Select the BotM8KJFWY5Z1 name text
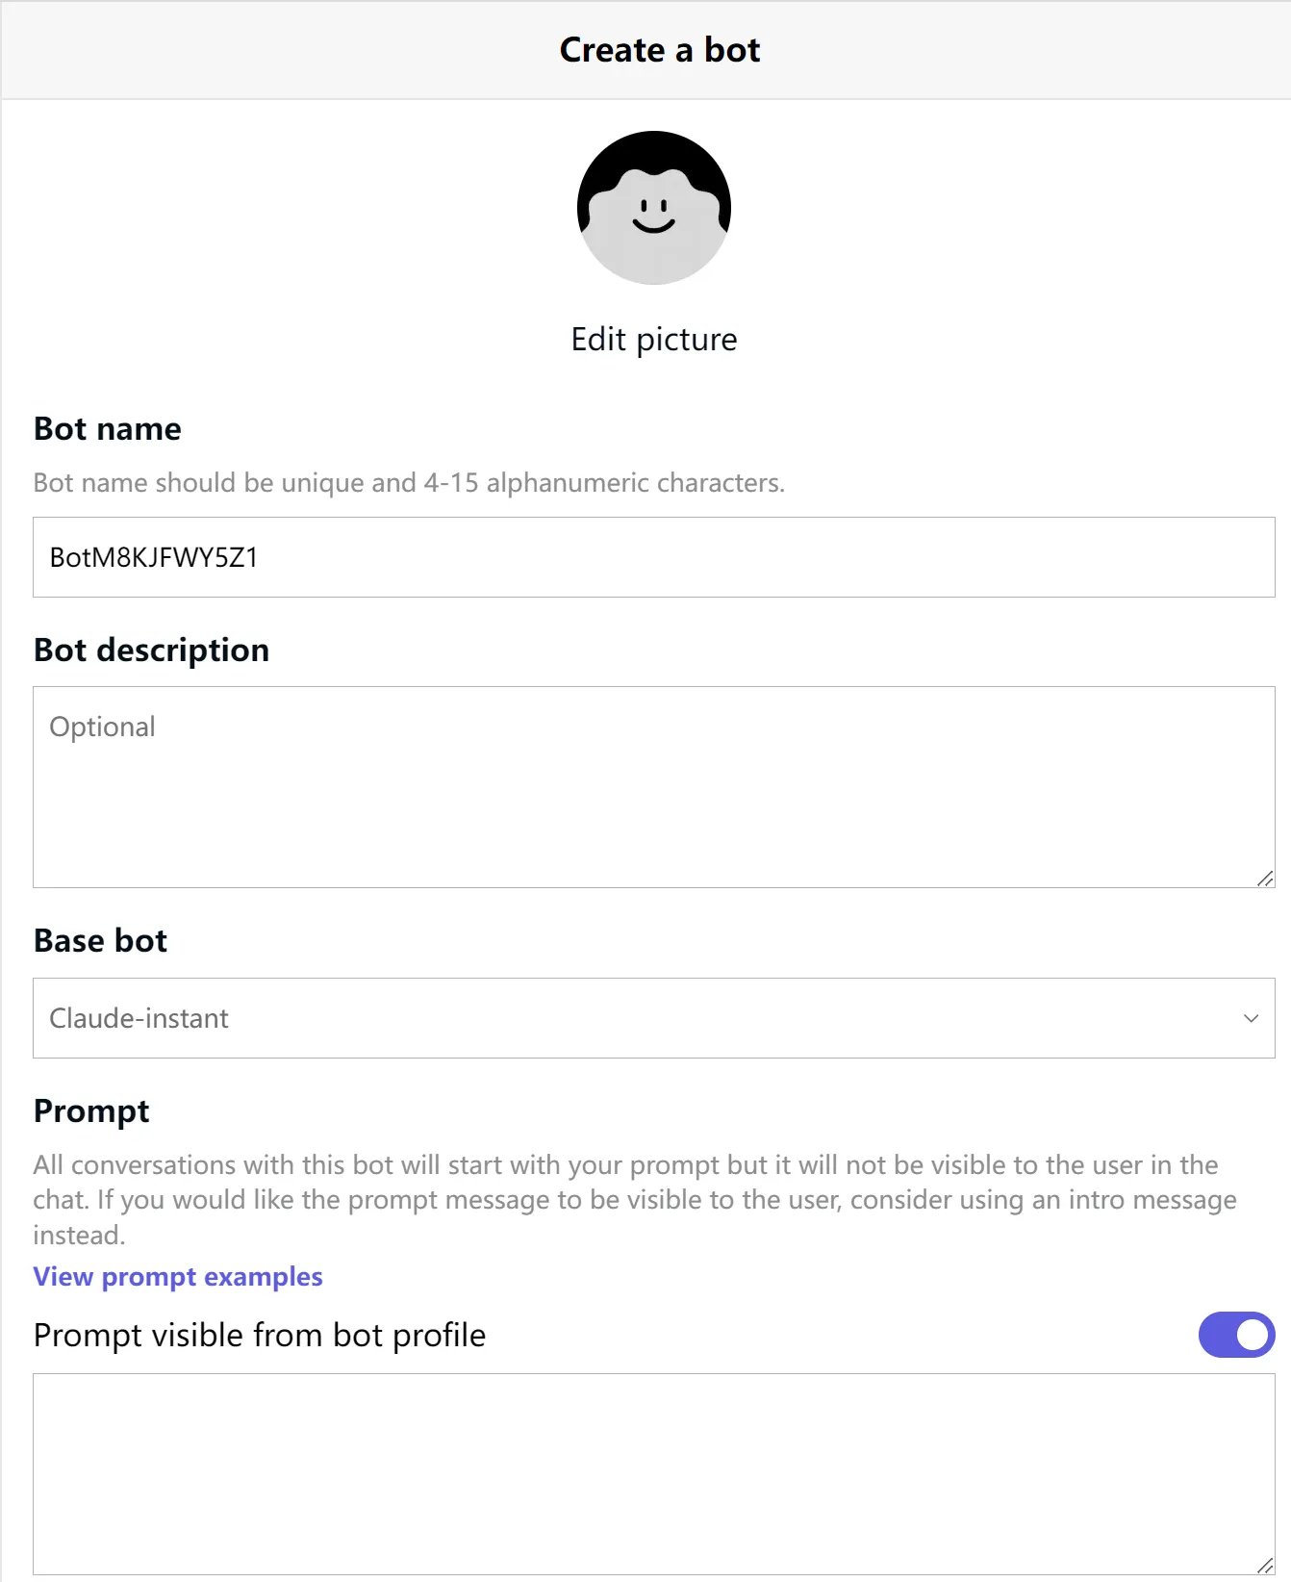The height and width of the screenshot is (1582, 1291). (154, 558)
